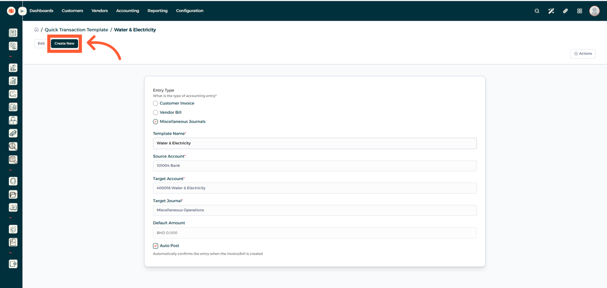Open the Actions dropdown button
This screenshot has width=607, height=288.
pos(583,54)
